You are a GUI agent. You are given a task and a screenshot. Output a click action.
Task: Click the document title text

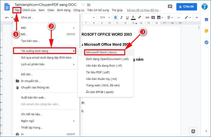click(x=46, y=5)
